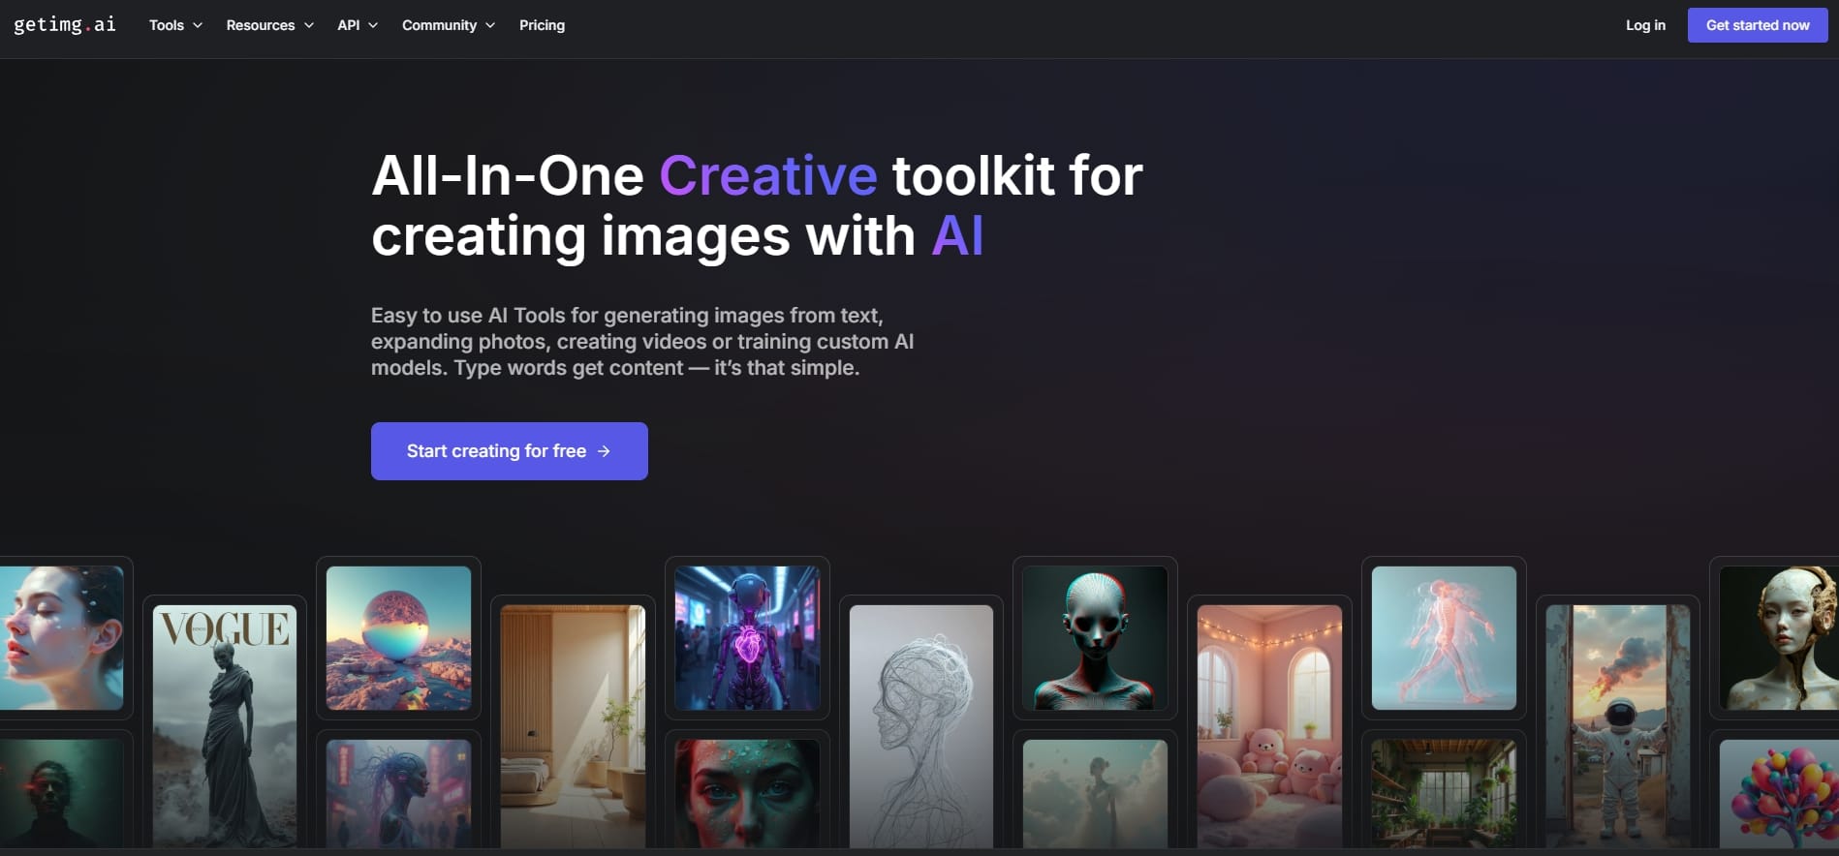Open the woman's face with closed eyes image
The height and width of the screenshot is (856, 1839).
pyautogui.click(x=61, y=638)
